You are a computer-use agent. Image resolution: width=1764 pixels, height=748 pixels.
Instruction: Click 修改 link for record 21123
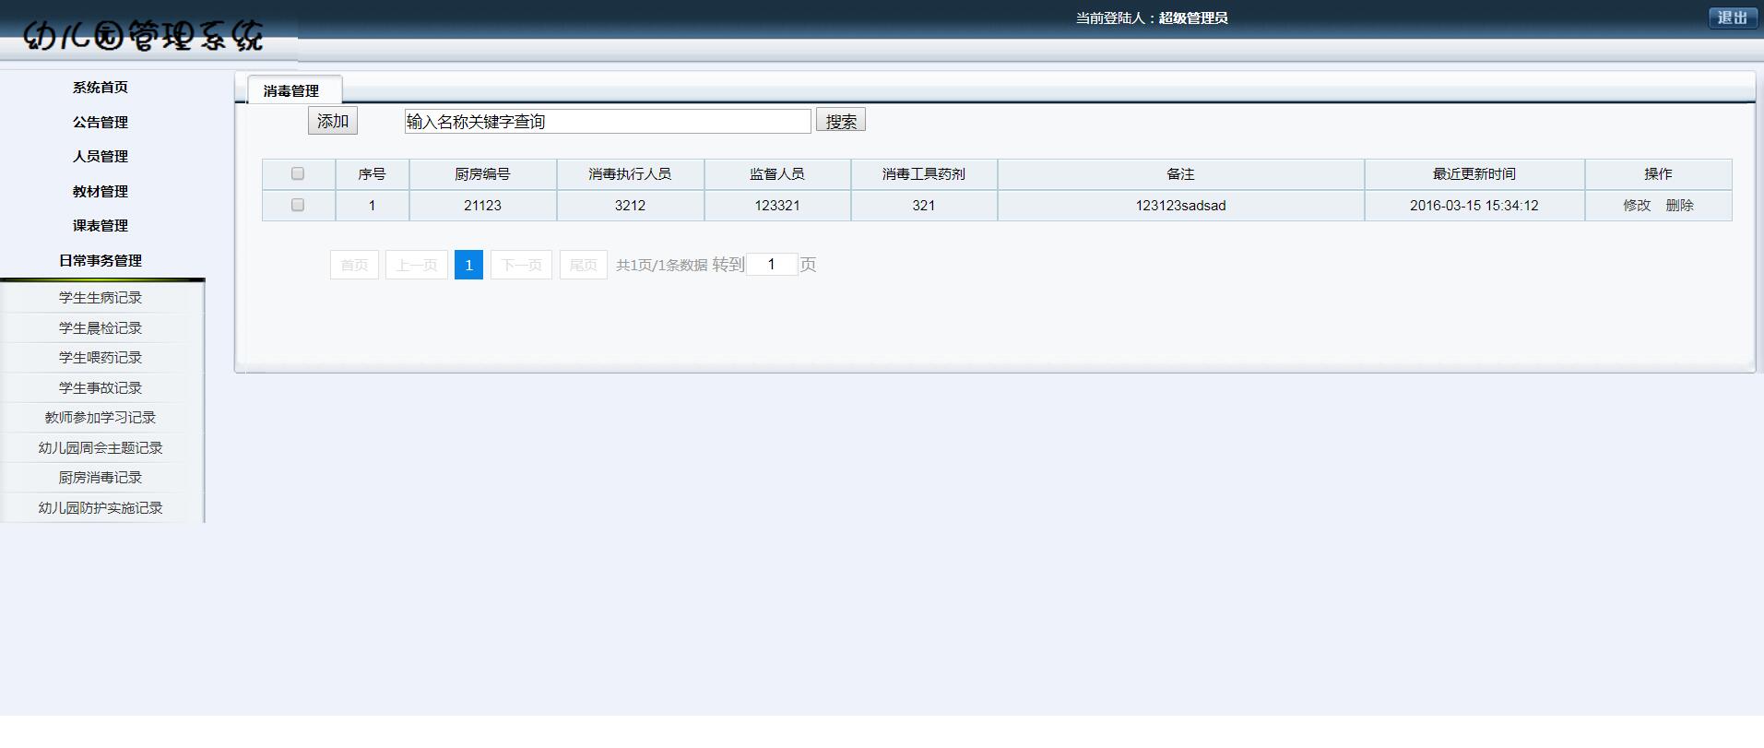(1636, 205)
